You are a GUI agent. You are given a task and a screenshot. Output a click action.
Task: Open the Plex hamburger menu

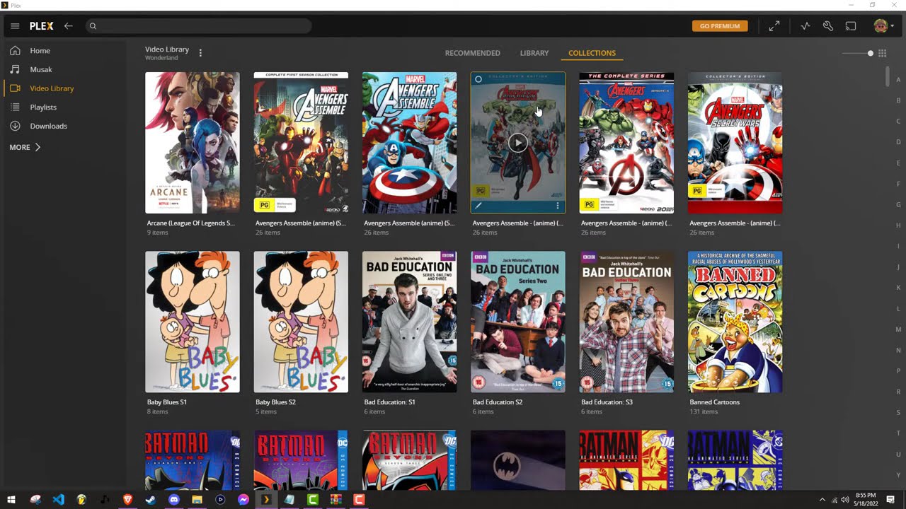[x=15, y=26]
